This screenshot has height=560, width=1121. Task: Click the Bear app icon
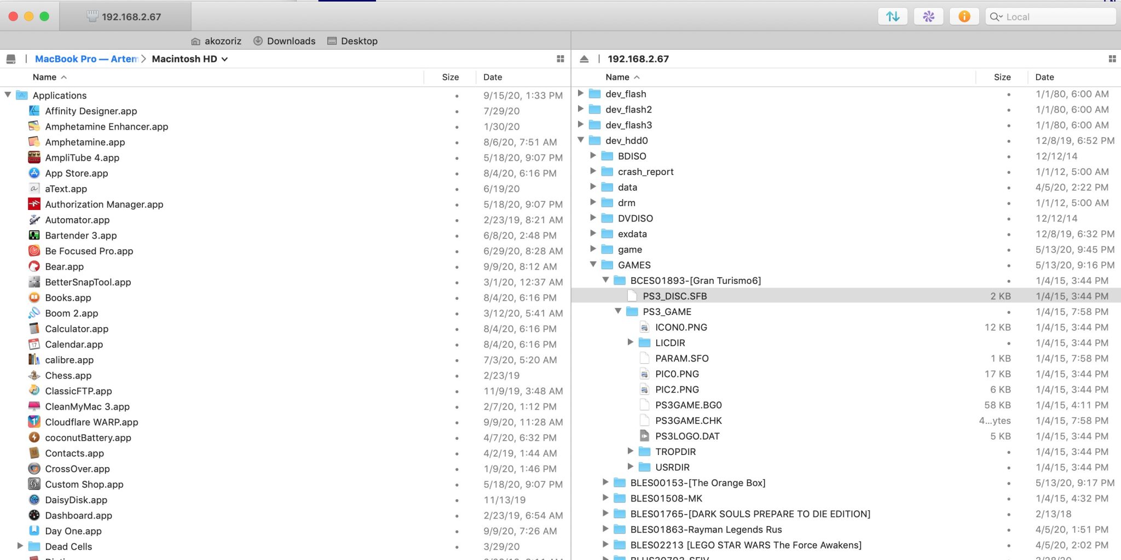34,266
